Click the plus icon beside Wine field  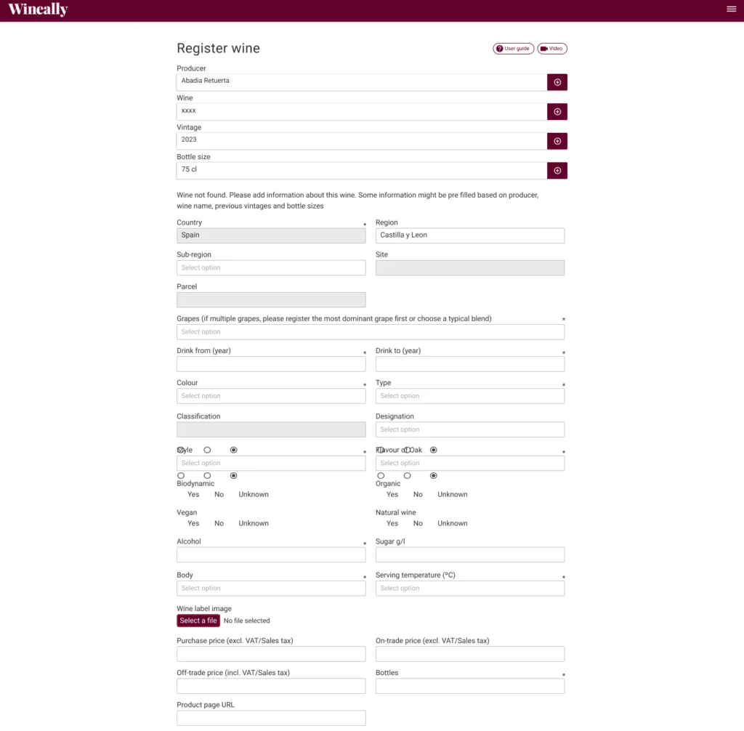557,112
